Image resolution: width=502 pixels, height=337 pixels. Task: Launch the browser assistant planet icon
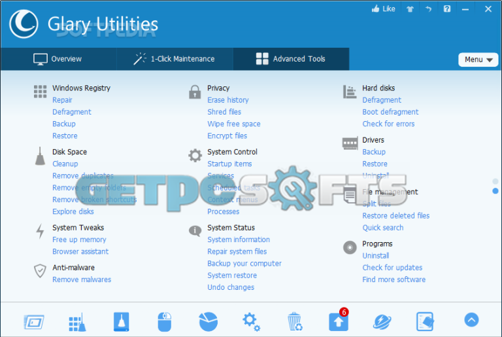click(x=382, y=321)
